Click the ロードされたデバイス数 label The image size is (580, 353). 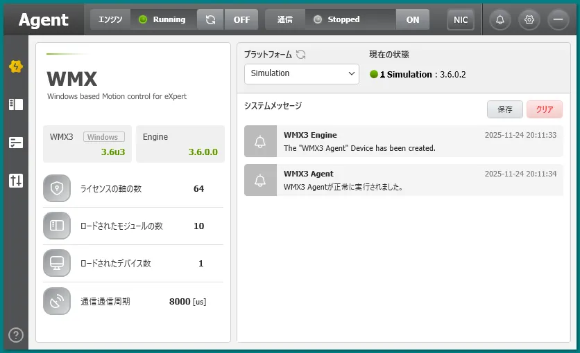pyautogui.click(x=115, y=264)
